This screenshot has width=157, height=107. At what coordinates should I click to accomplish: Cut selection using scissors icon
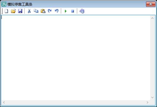[x=29, y=11]
